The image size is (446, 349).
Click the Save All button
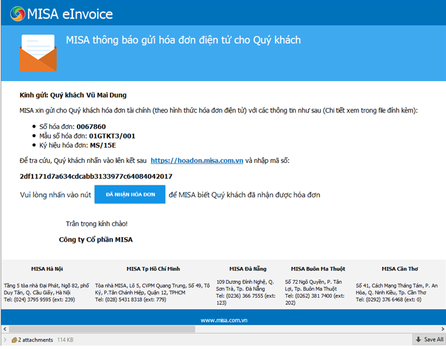pos(433,340)
